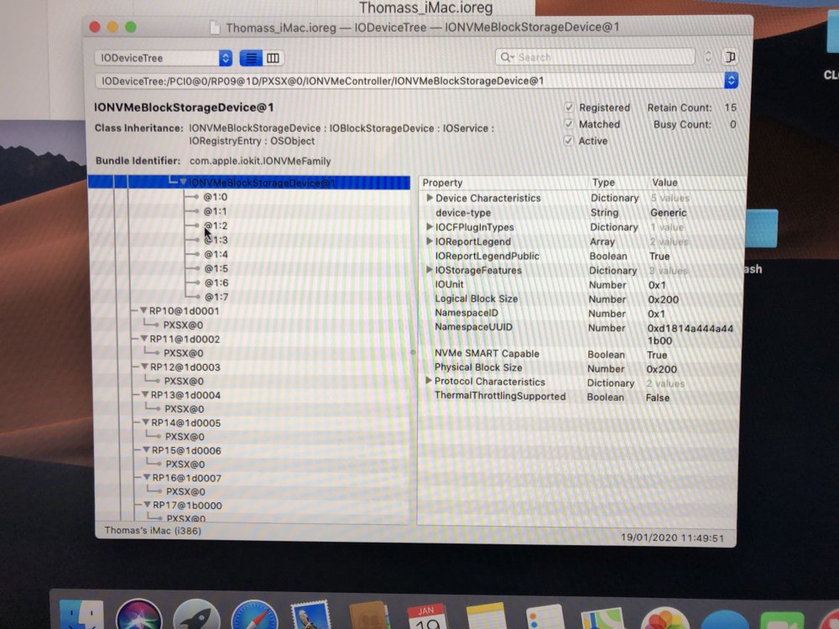Collapse RP10@1d0001 disclosure triangle
Image resolution: width=839 pixels, height=629 pixels.
coord(143,310)
